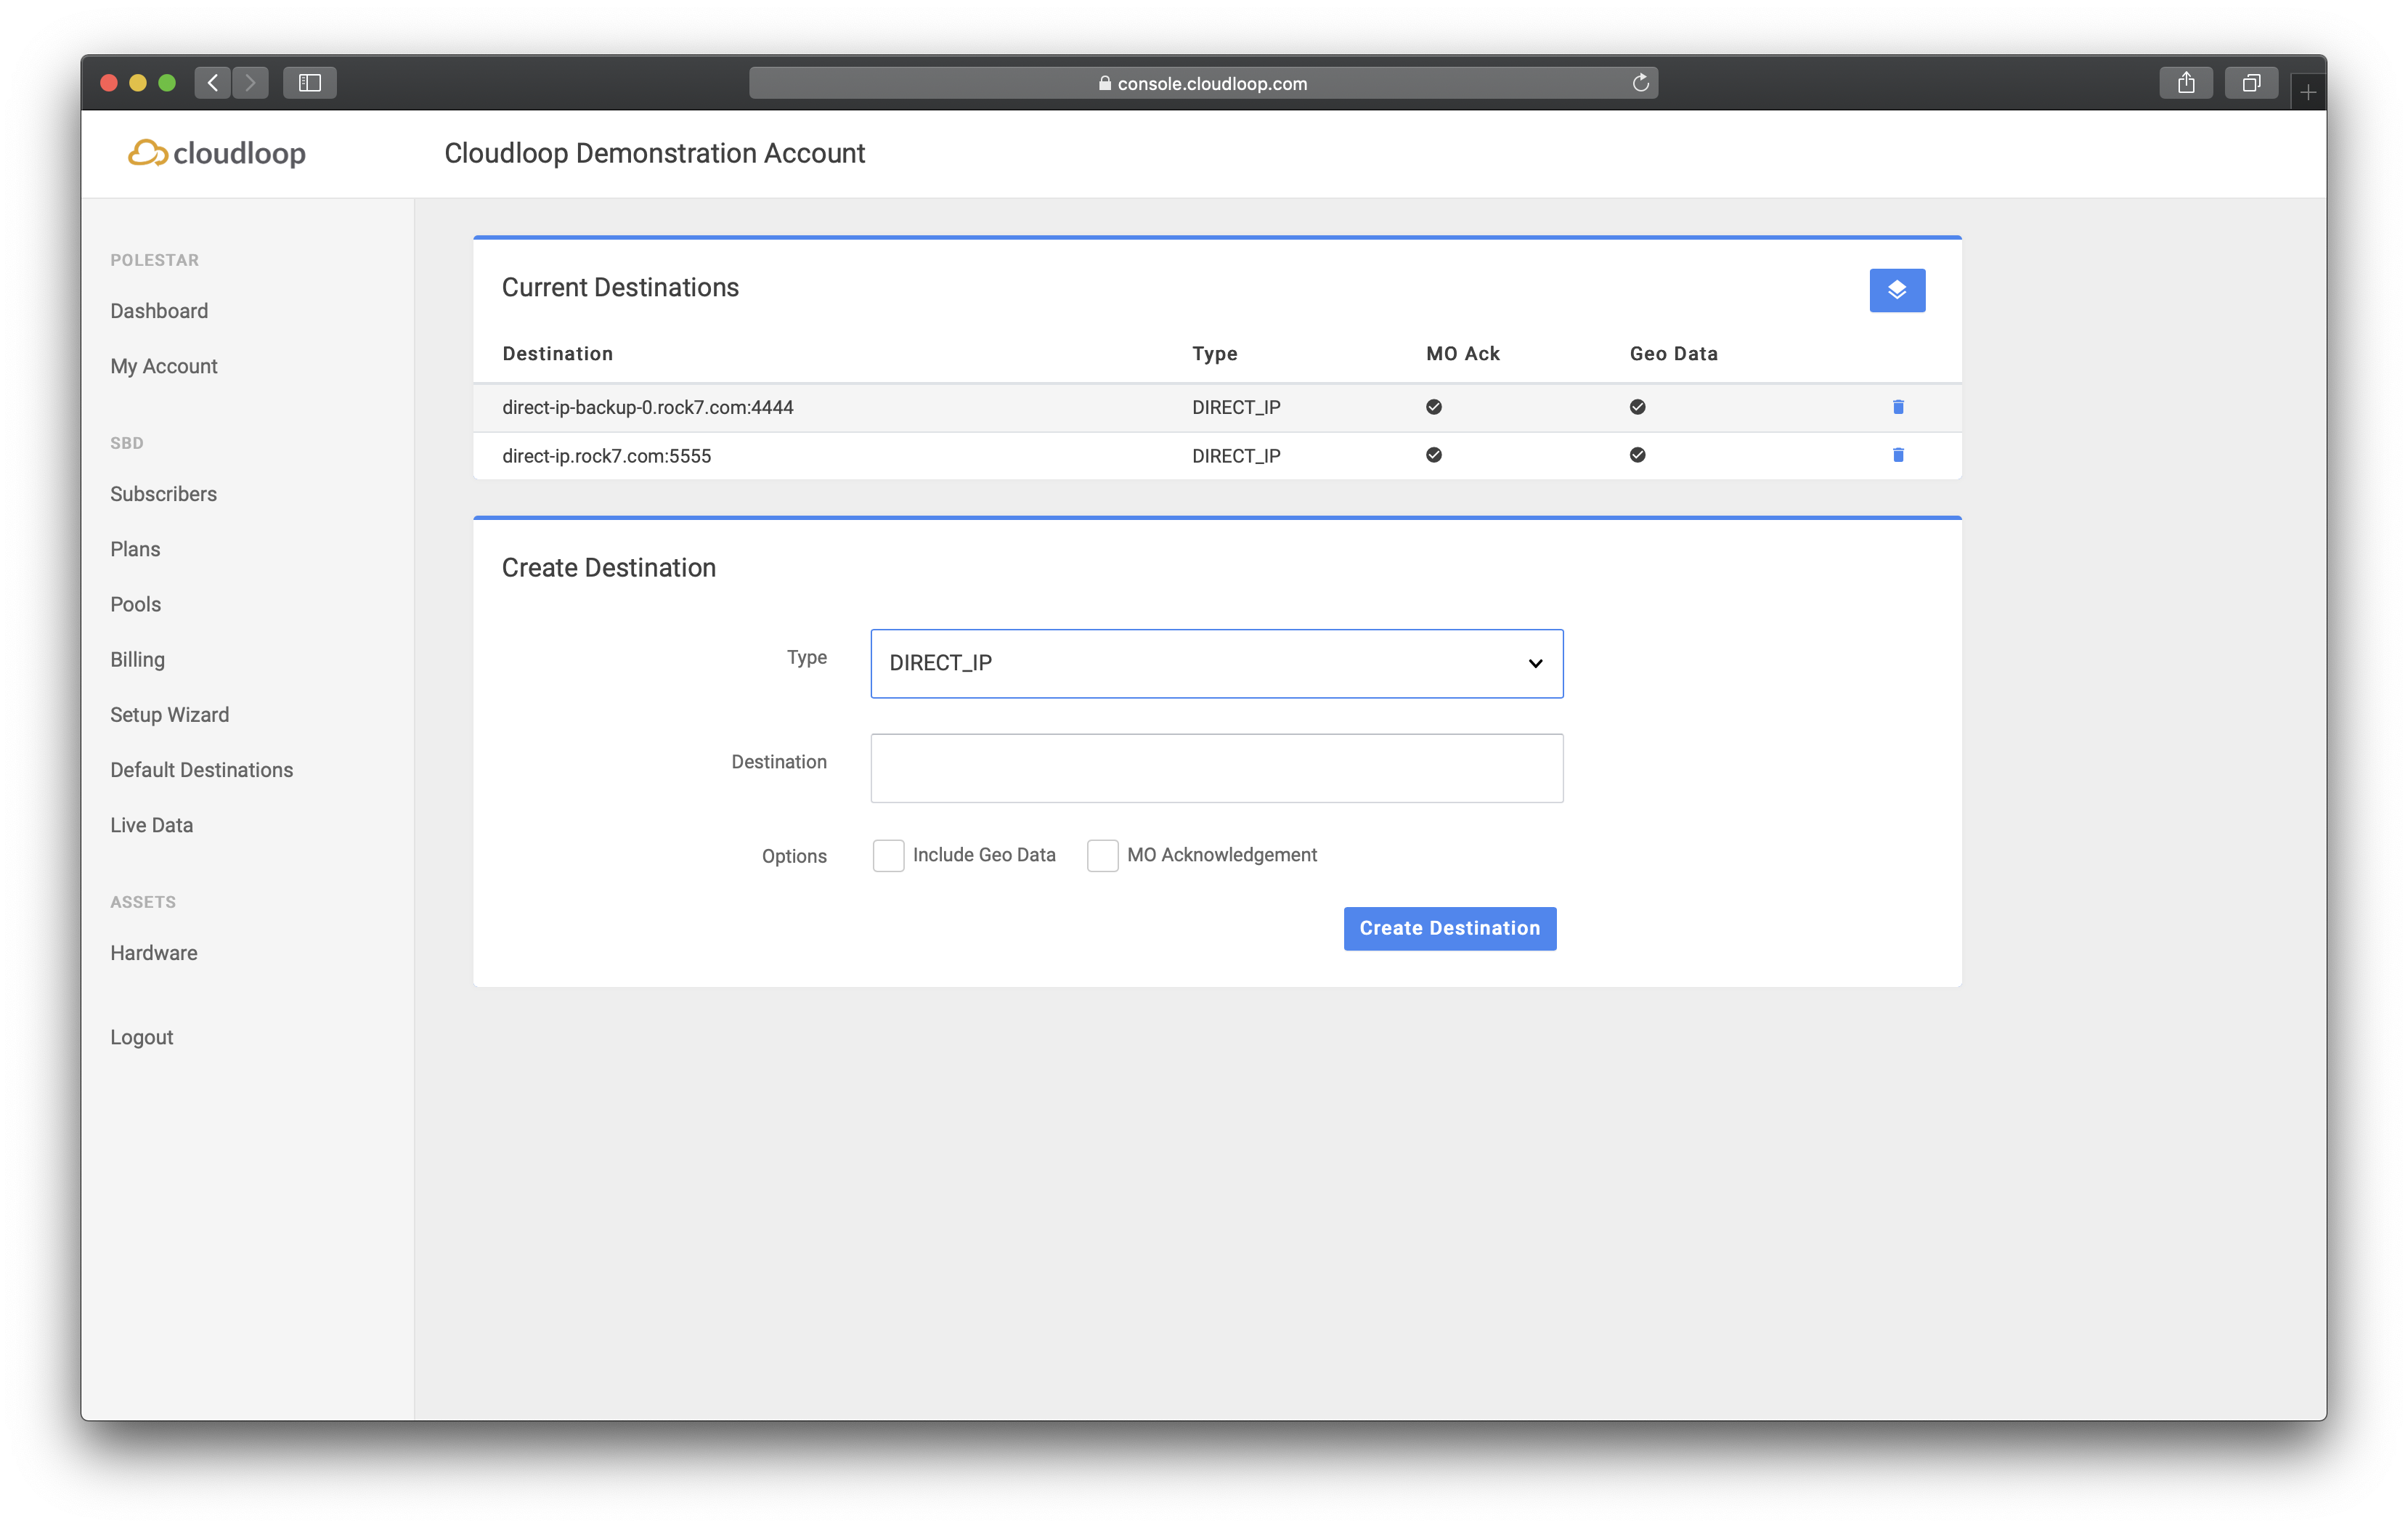The image size is (2408, 1528).
Task: Open the Subscribers page in the sidebar
Action: click(163, 494)
